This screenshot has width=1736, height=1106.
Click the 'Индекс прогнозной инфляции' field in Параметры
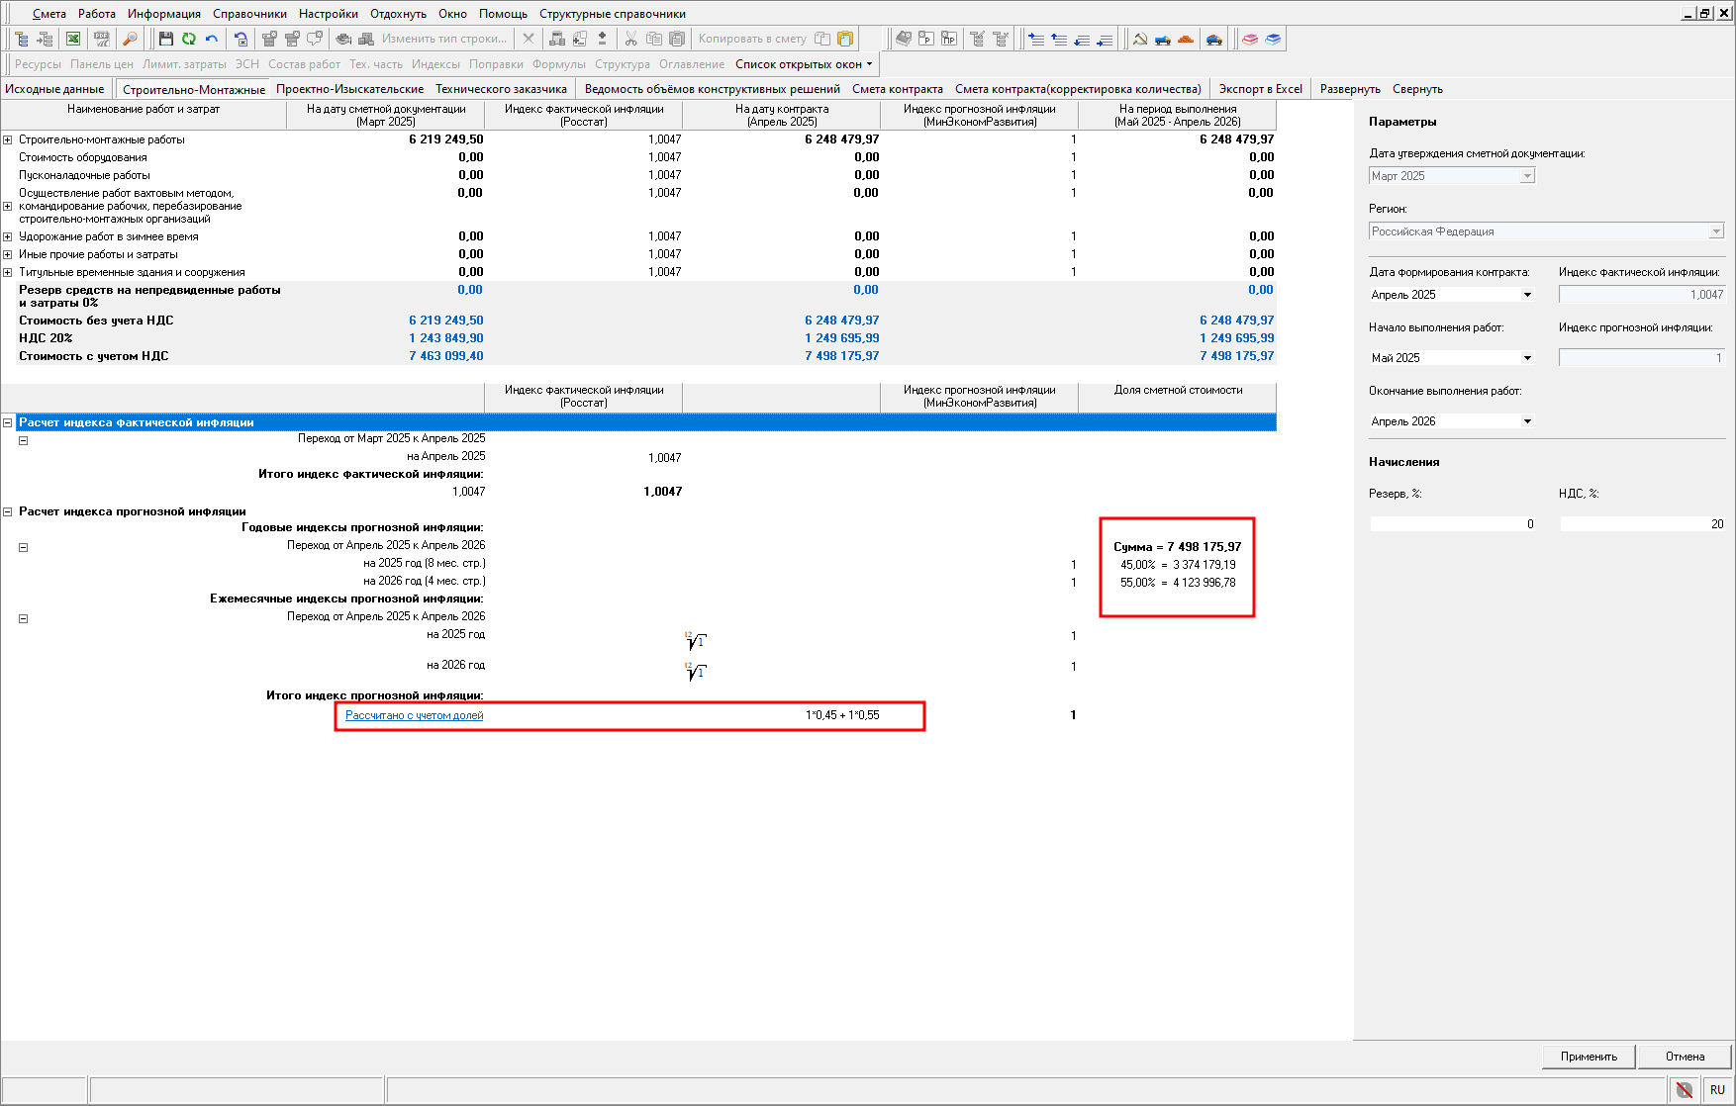[1642, 358]
